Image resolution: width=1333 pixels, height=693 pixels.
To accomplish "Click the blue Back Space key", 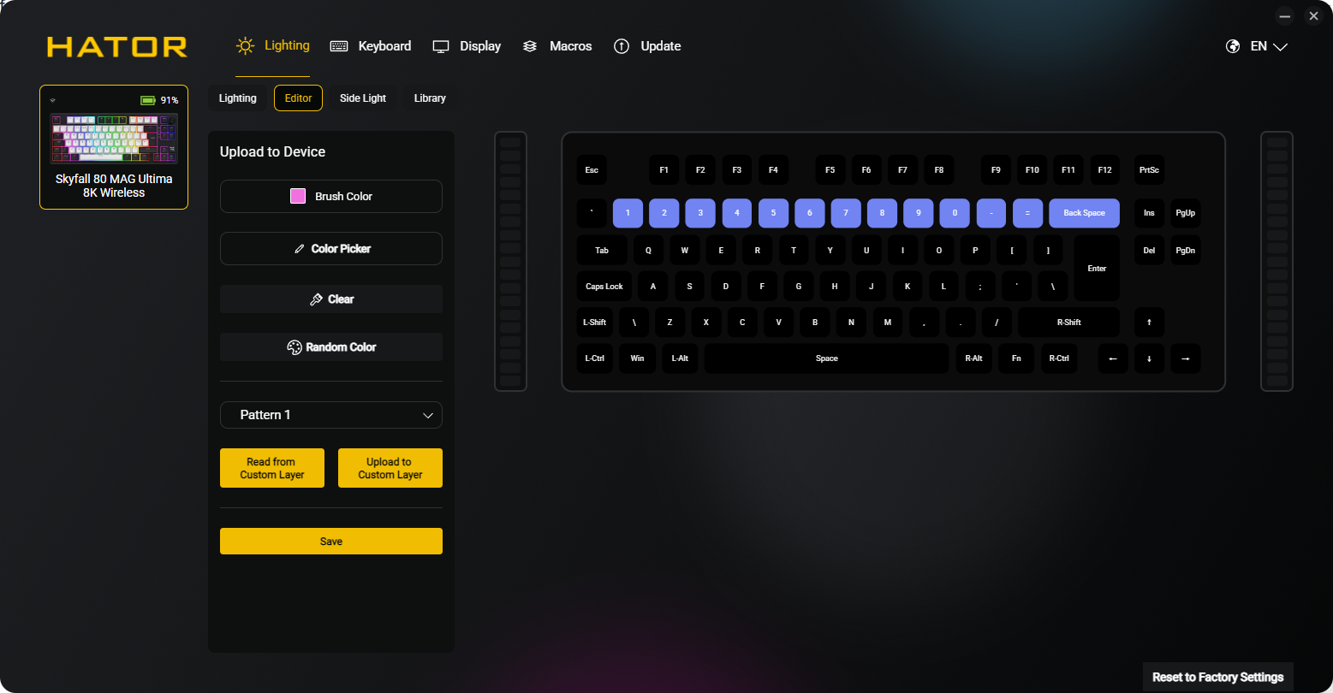I will [x=1085, y=213].
